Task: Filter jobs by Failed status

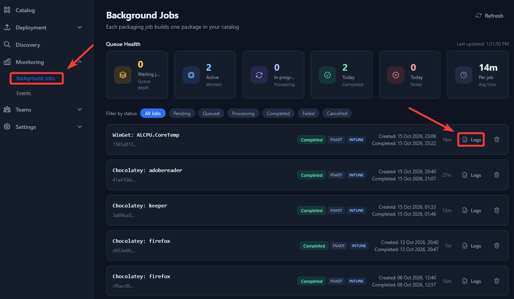Action: (309, 113)
